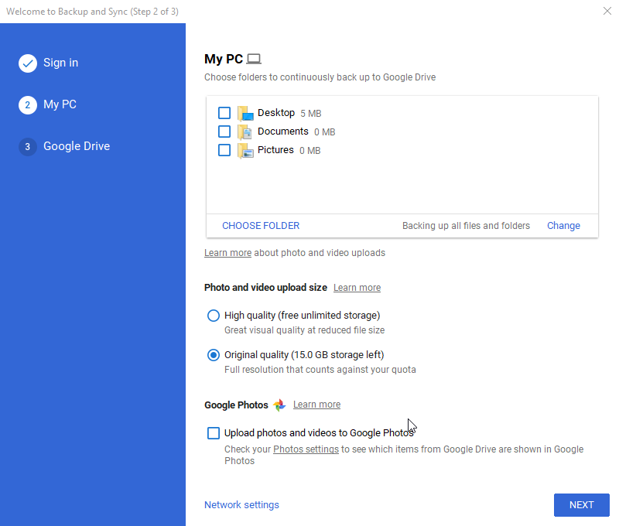This screenshot has height=526, width=619.
Task: Click the step 3 number circle
Action: pos(28,147)
